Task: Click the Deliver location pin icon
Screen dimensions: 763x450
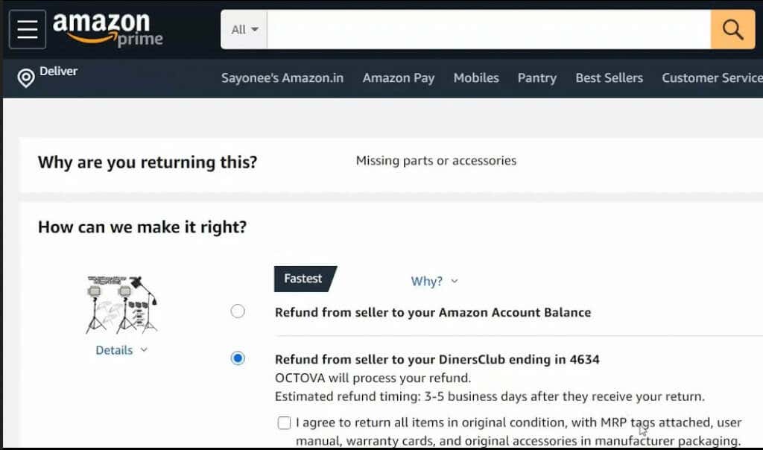Action: point(25,77)
